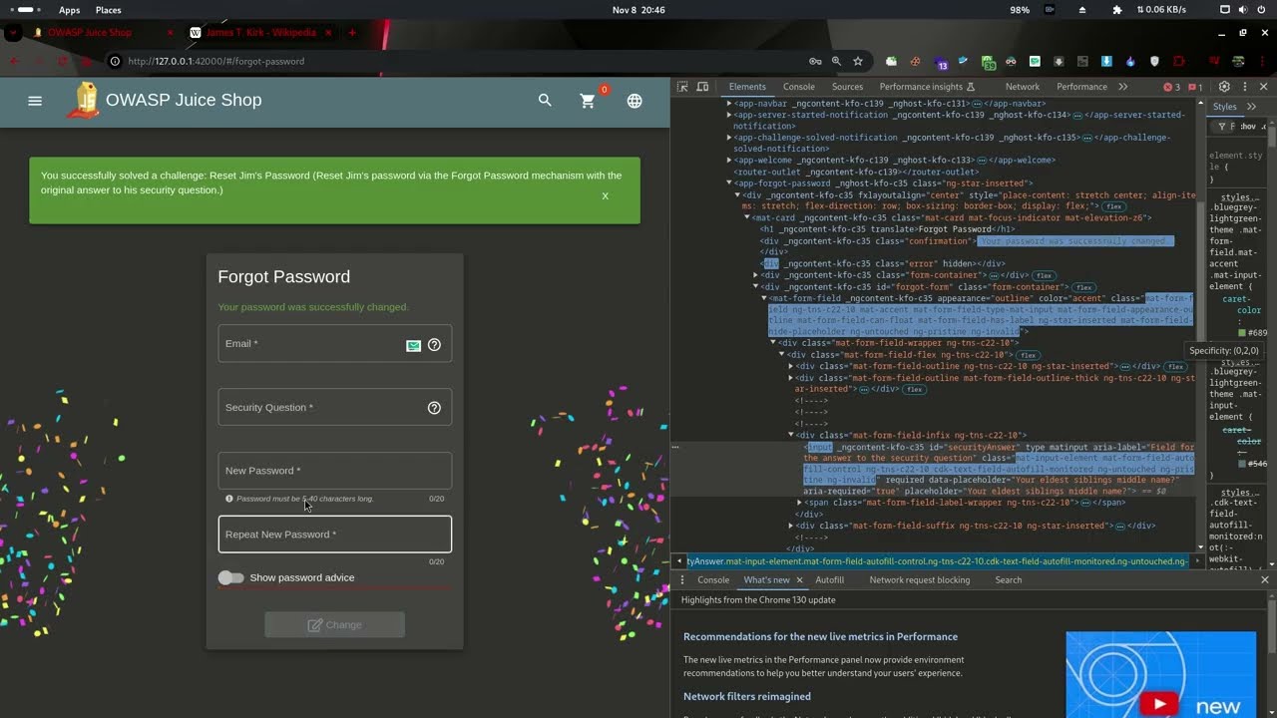Click the red error count badge
Viewport: 1277px width, 718px height.
[1172, 87]
